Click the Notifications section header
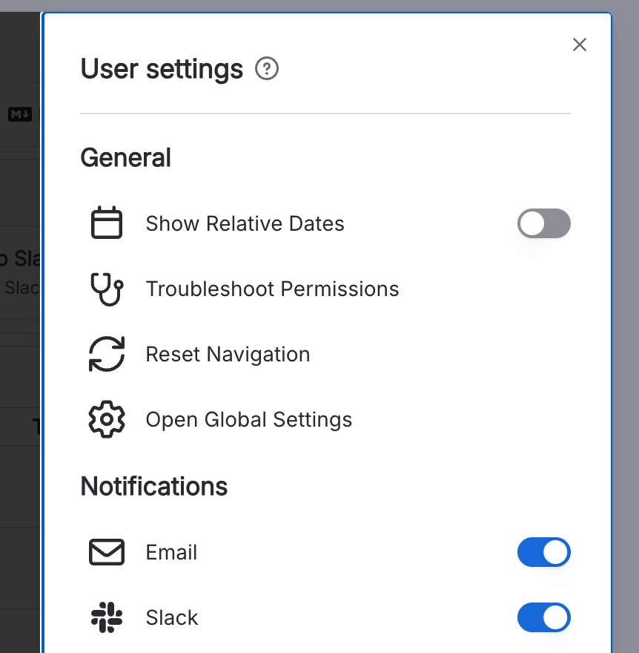 coord(153,486)
